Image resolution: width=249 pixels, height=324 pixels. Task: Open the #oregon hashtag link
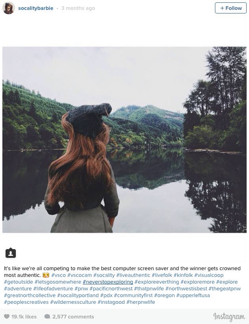164,295
